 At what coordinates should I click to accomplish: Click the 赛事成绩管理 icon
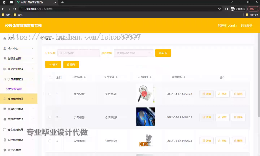pyautogui.click(x=5, y=119)
